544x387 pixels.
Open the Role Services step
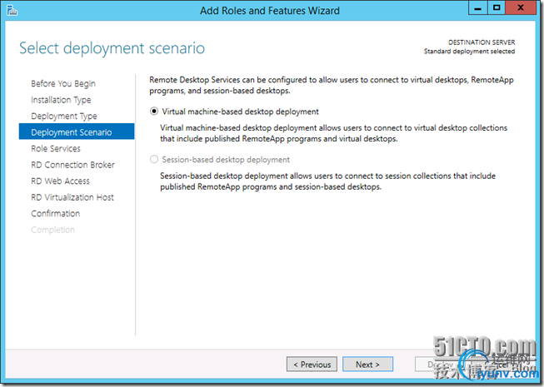point(56,149)
